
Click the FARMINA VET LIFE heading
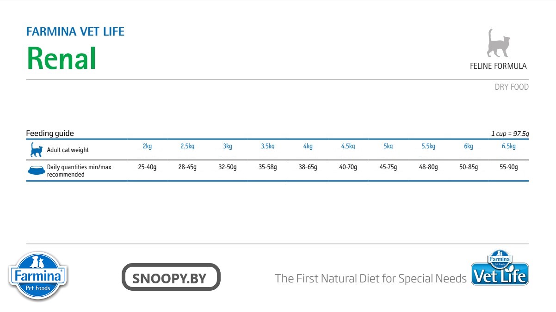[75, 31]
